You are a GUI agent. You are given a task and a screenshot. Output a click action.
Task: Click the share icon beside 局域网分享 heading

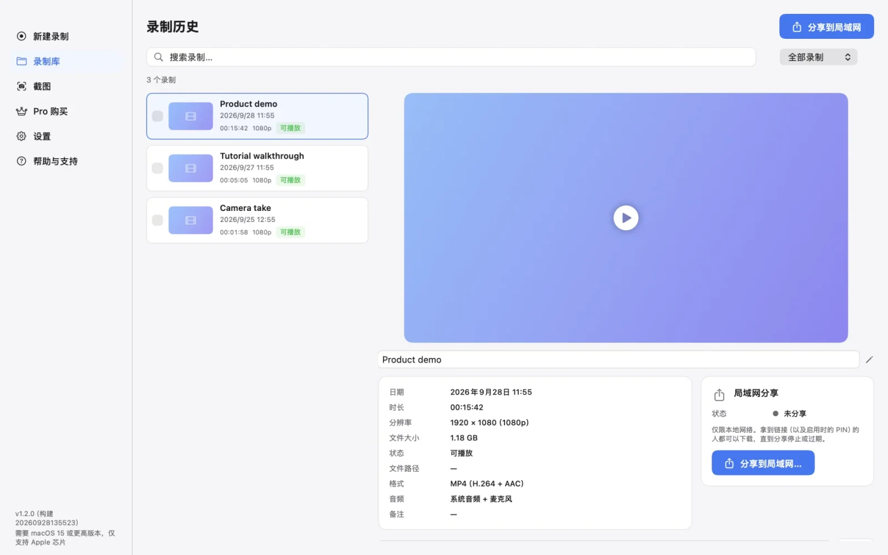tap(719, 395)
